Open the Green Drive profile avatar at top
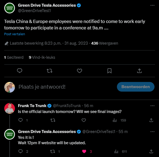The width and height of the screenshot is (159, 157). pyautogui.click(x=9, y=8)
